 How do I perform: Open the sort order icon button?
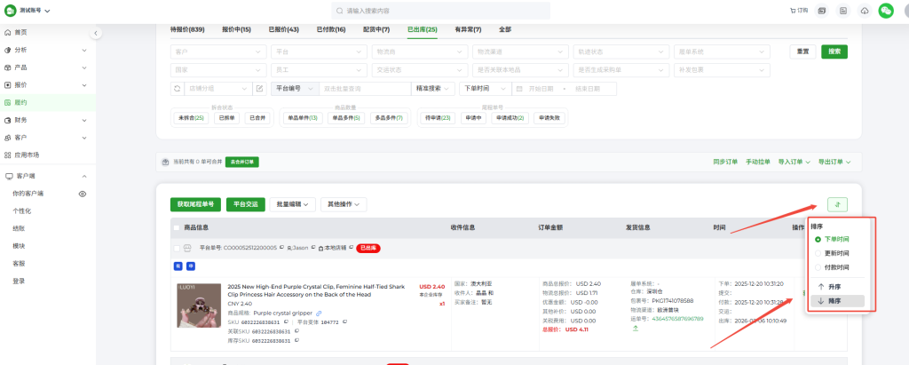pyautogui.click(x=836, y=204)
